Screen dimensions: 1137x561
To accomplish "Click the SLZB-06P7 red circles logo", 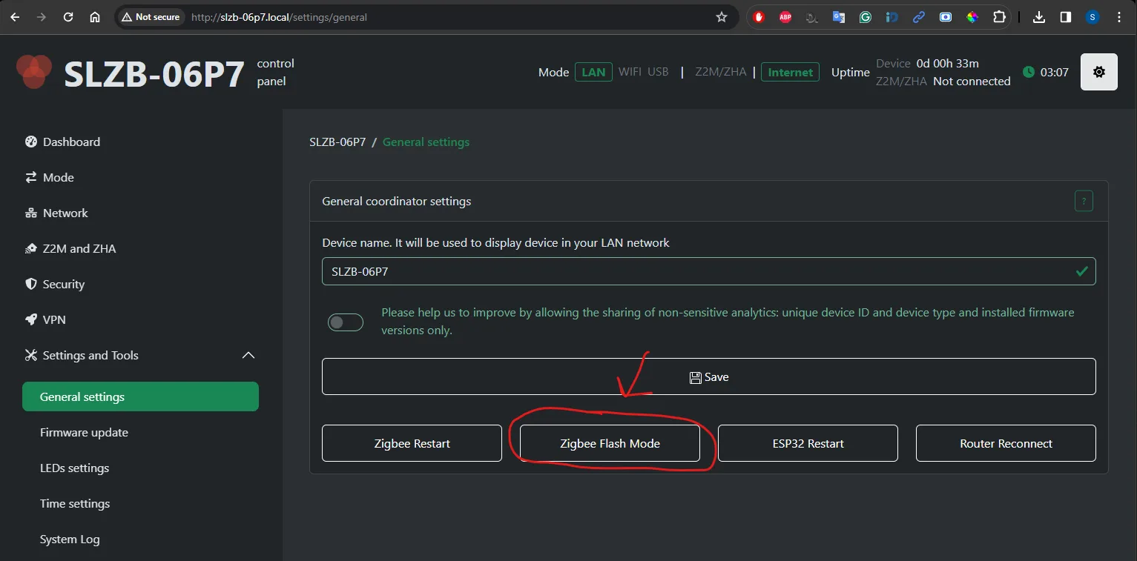I will 34,72.
